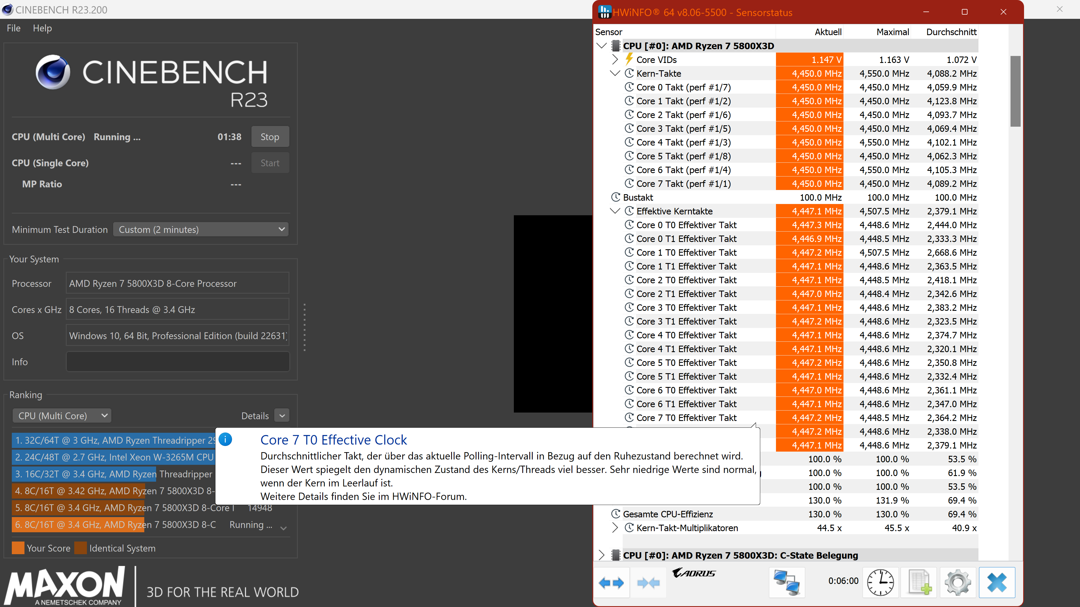Image resolution: width=1080 pixels, height=607 pixels.
Task: Click the CPU chip icon for AMD Ryzen 7 5800X3D
Action: (615, 46)
